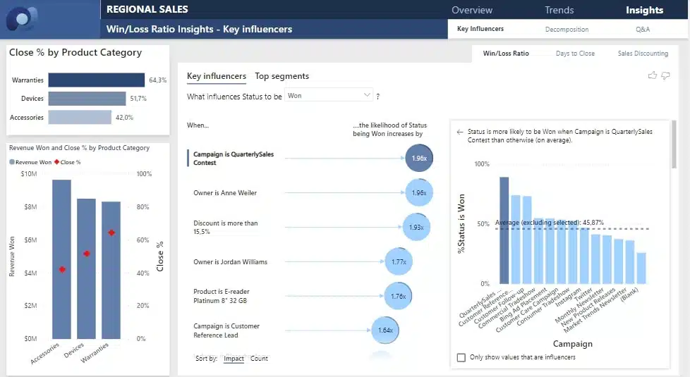The height and width of the screenshot is (377, 690).
Task: Switch to the Trends tab
Action: tap(559, 10)
